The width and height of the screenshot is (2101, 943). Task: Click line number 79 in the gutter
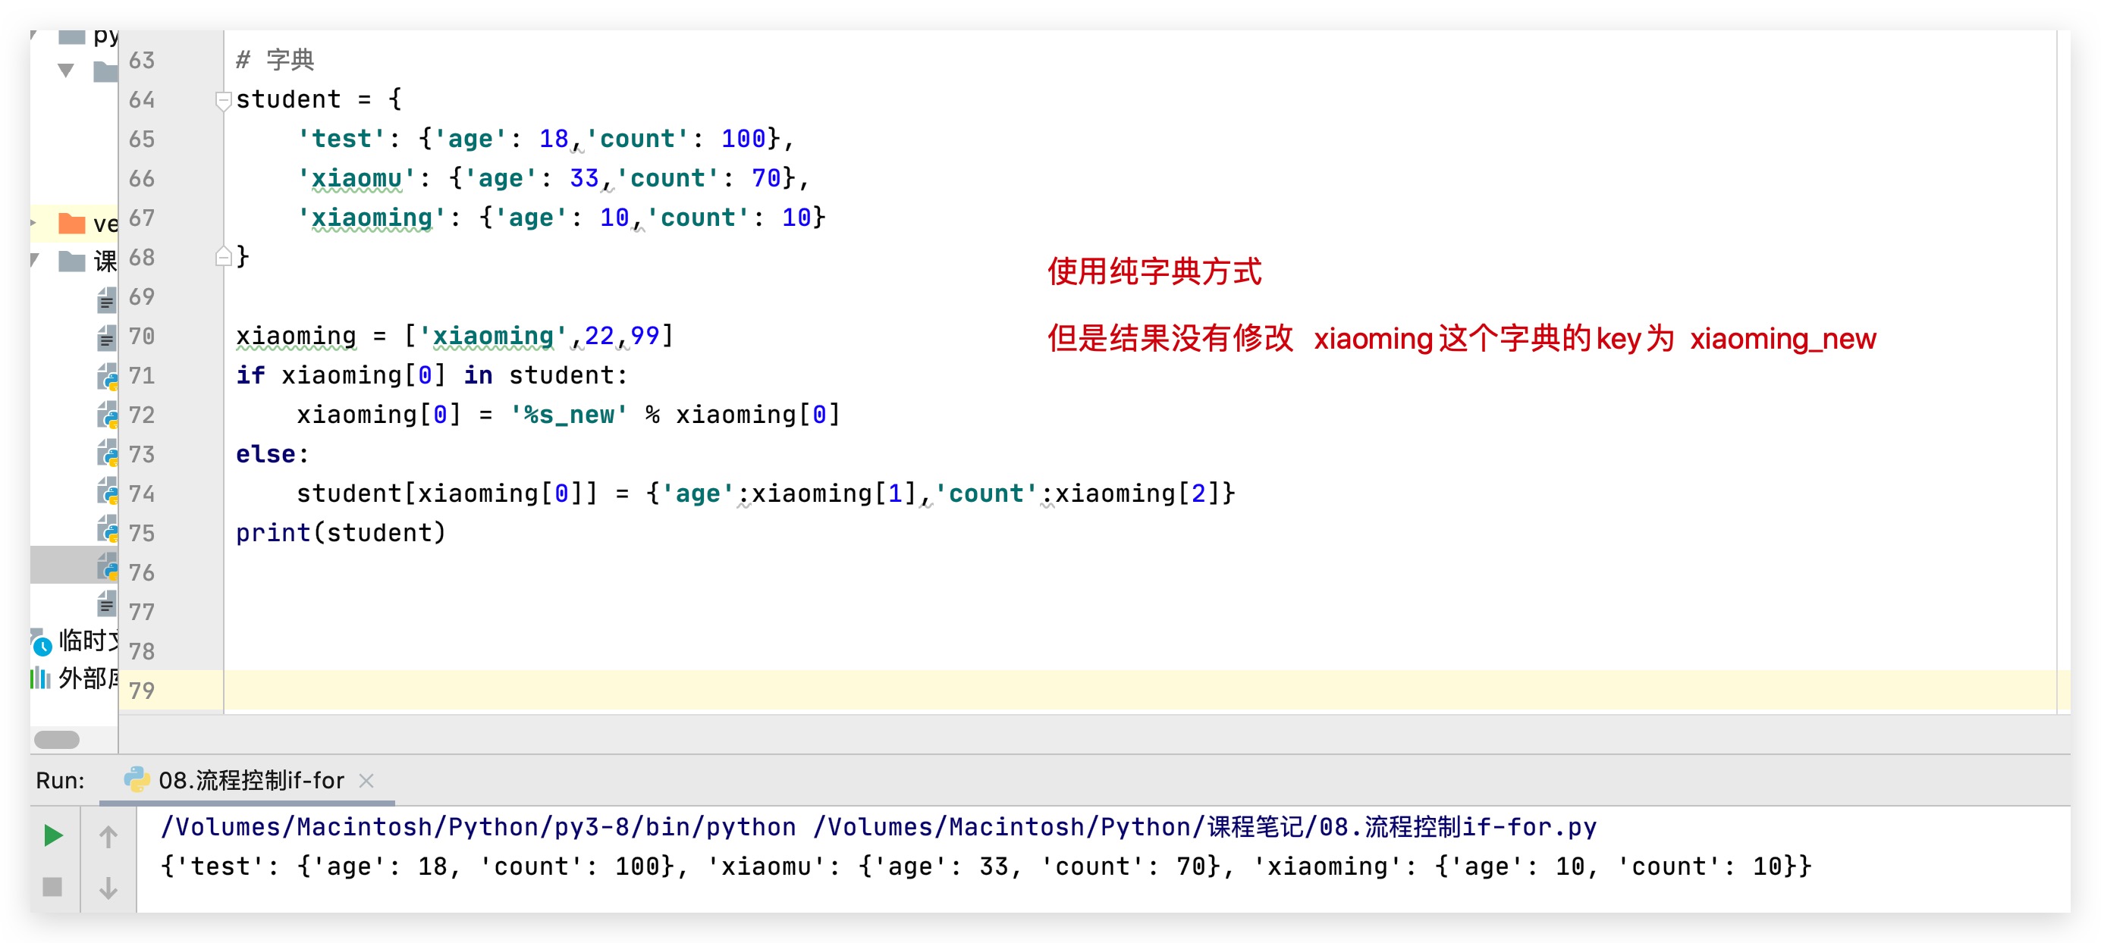[x=142, y=691]
